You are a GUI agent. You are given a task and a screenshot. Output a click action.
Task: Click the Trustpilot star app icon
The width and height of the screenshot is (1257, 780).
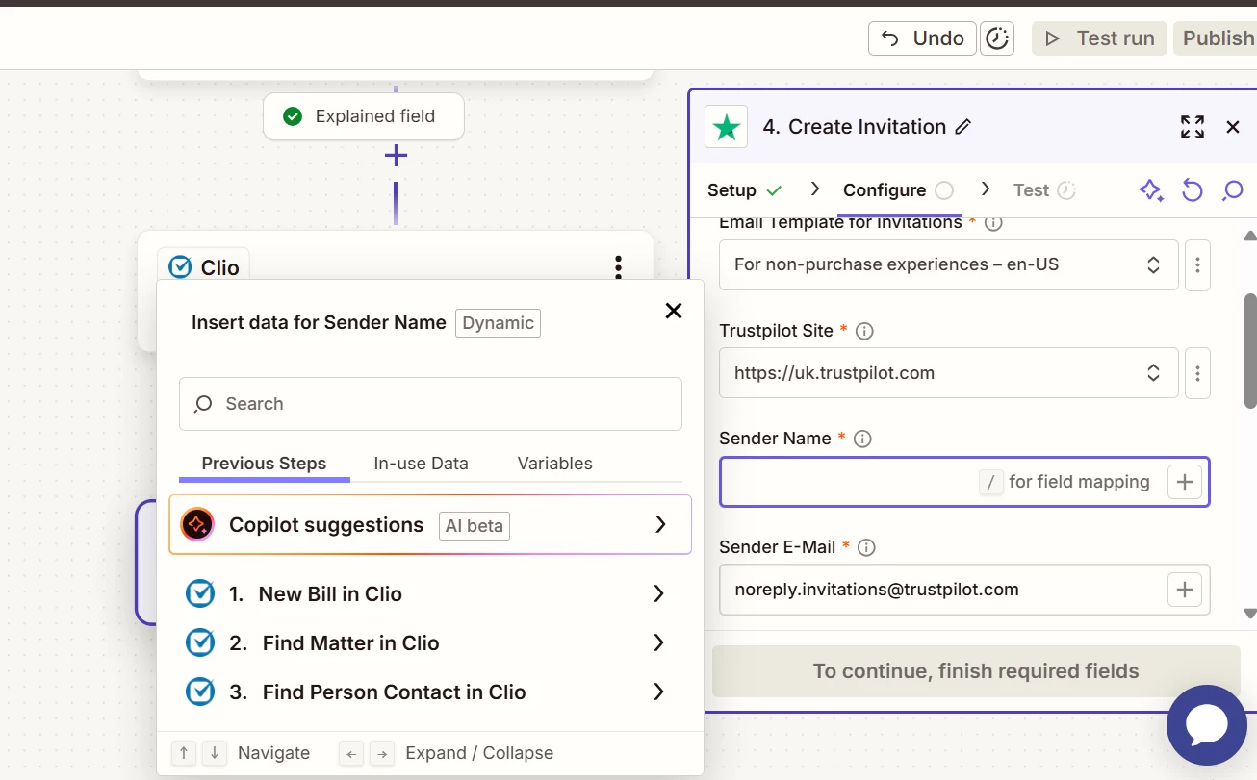[727, 127]
